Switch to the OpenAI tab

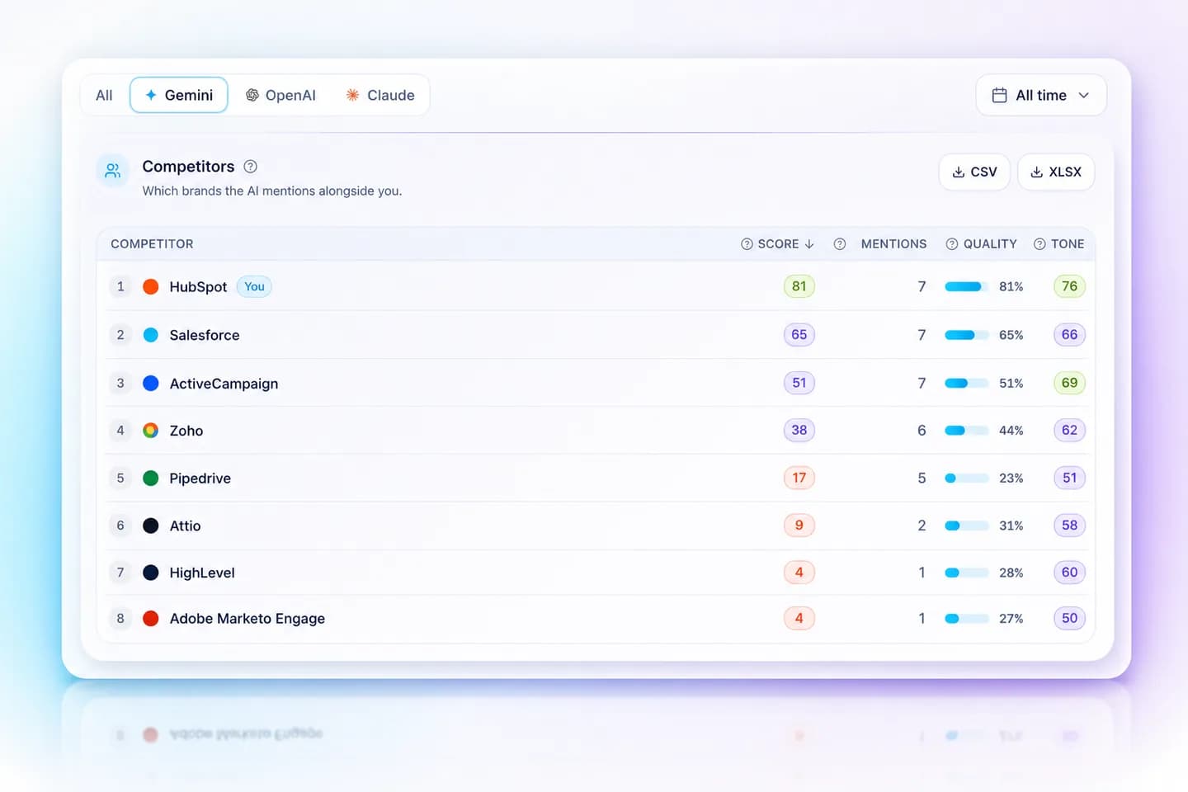point(280,95)
